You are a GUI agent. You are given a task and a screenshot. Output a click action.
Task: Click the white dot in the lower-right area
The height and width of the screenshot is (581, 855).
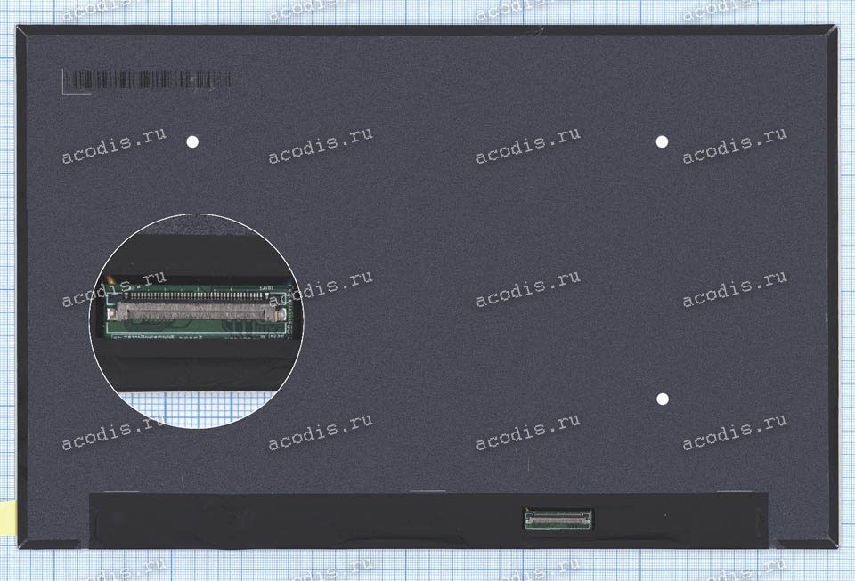(x=662, y=399)
